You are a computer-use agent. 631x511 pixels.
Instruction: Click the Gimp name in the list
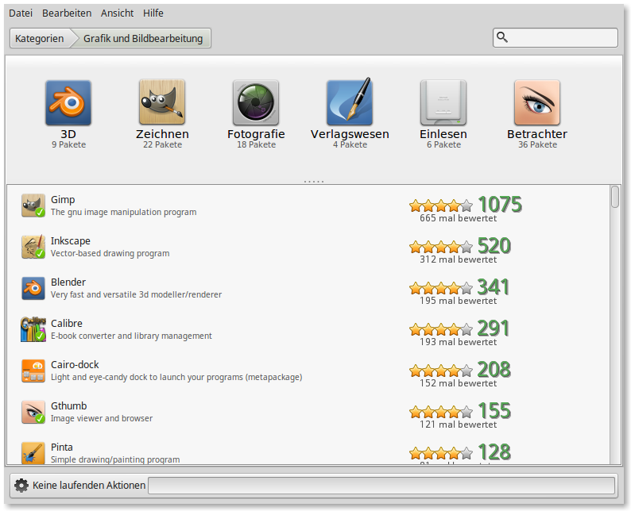point(63,200)
